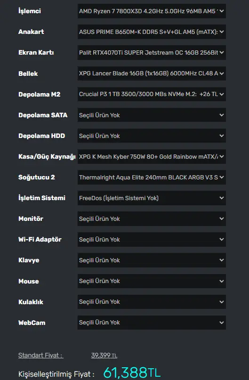Click the Soğutucu 2 label
Image resolution: width=249 pixels, height=380 pixels.
(x=37, y=178)
